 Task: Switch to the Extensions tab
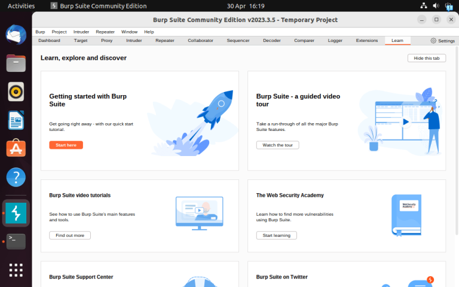point(367,41)
